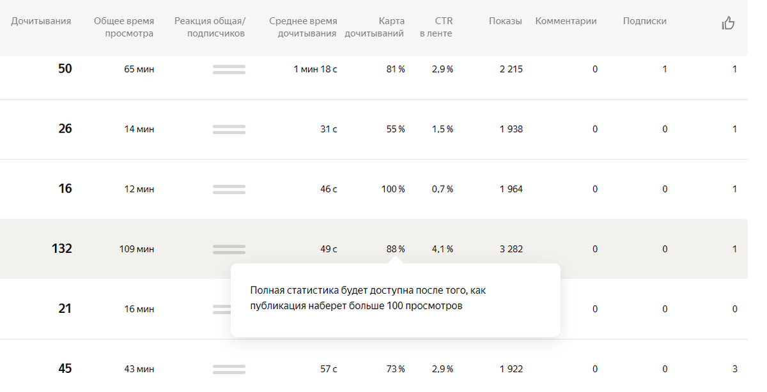Click the Подписки column header

(645, 21)
